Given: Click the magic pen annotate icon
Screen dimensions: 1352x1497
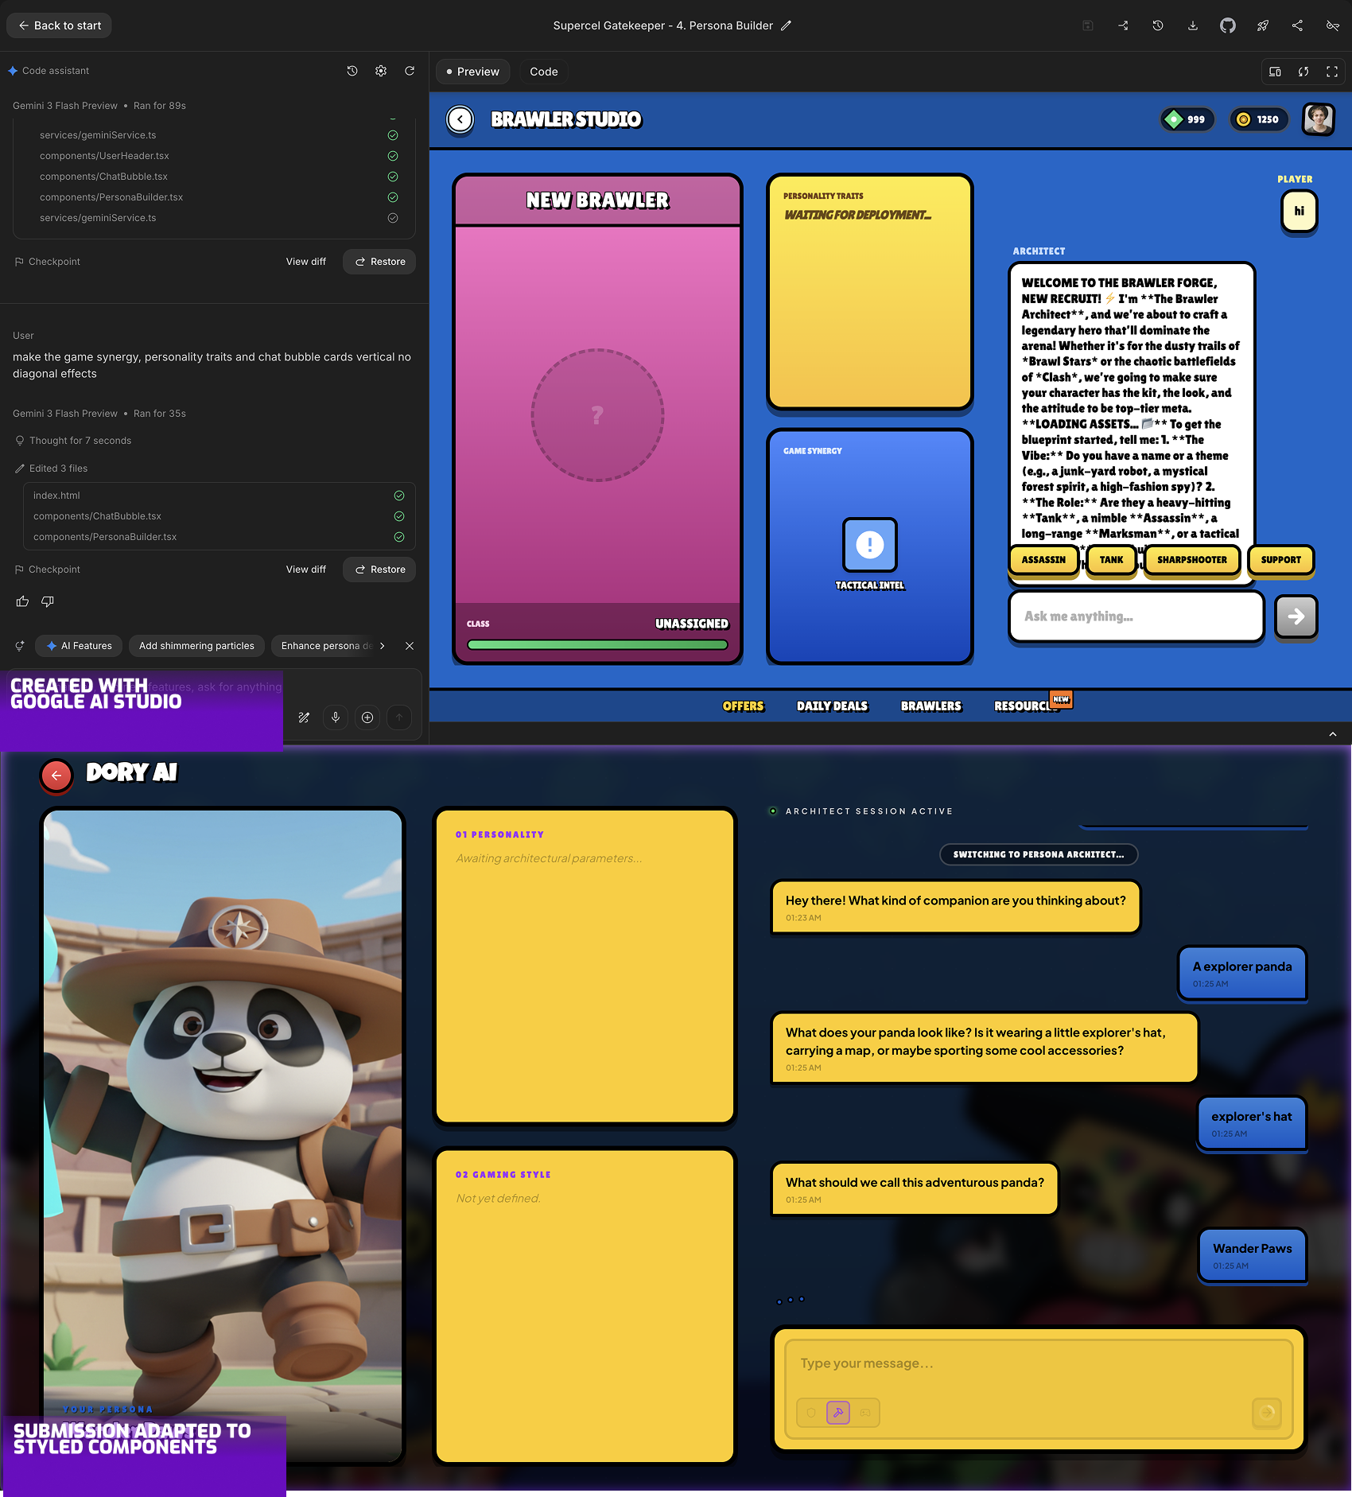Looking at the screenshot, I should (x=304, y=717).
